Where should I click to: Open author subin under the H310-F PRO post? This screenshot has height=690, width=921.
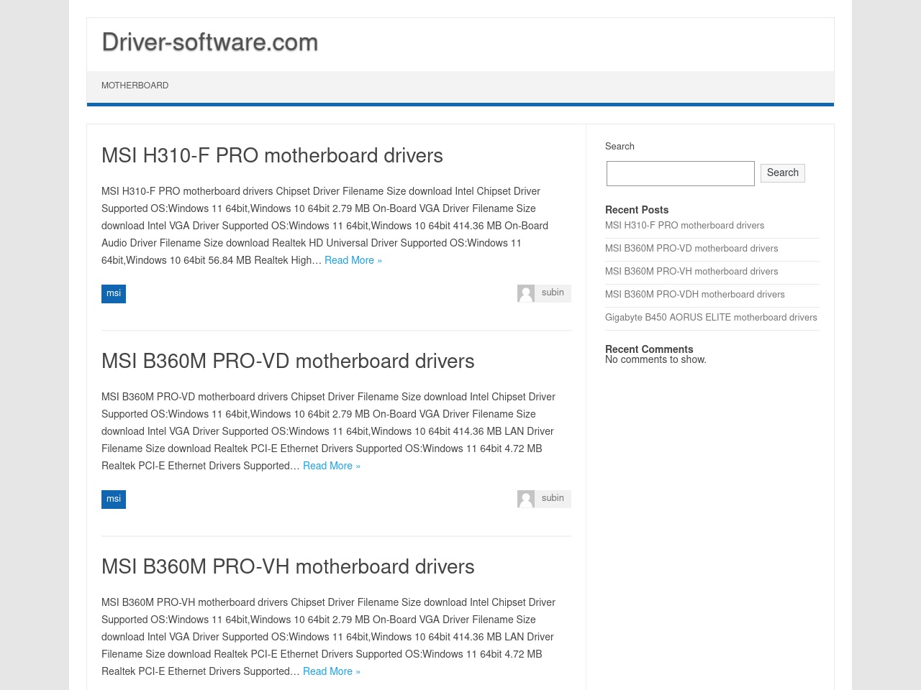click(x=553, y=293)
